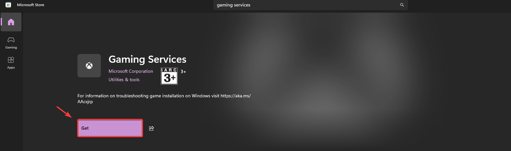
Task: Click the Microsoft Store logo in title bar
Action: click(8, 5)
